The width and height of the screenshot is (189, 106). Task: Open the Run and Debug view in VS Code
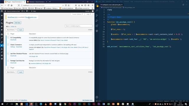coord(97,21)
